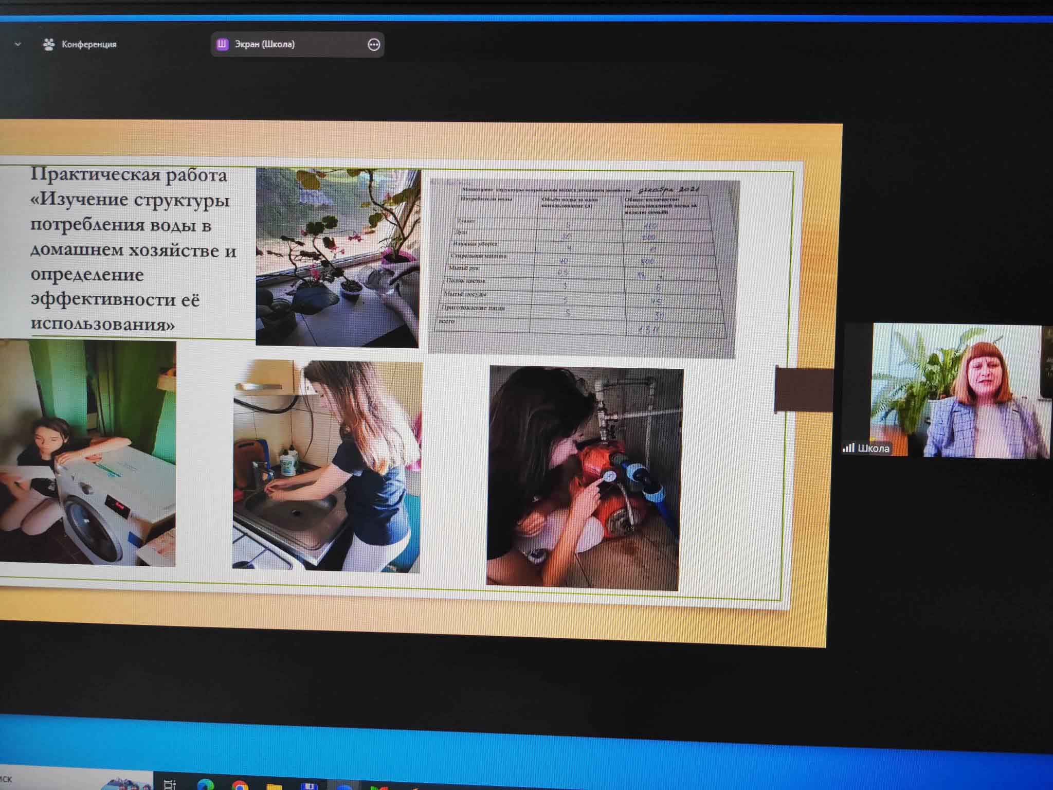The width and height of the screenshot is (1053, 790).
Task: Click blue floppy-disk app icon on taskbar
Action: [309, 786]
